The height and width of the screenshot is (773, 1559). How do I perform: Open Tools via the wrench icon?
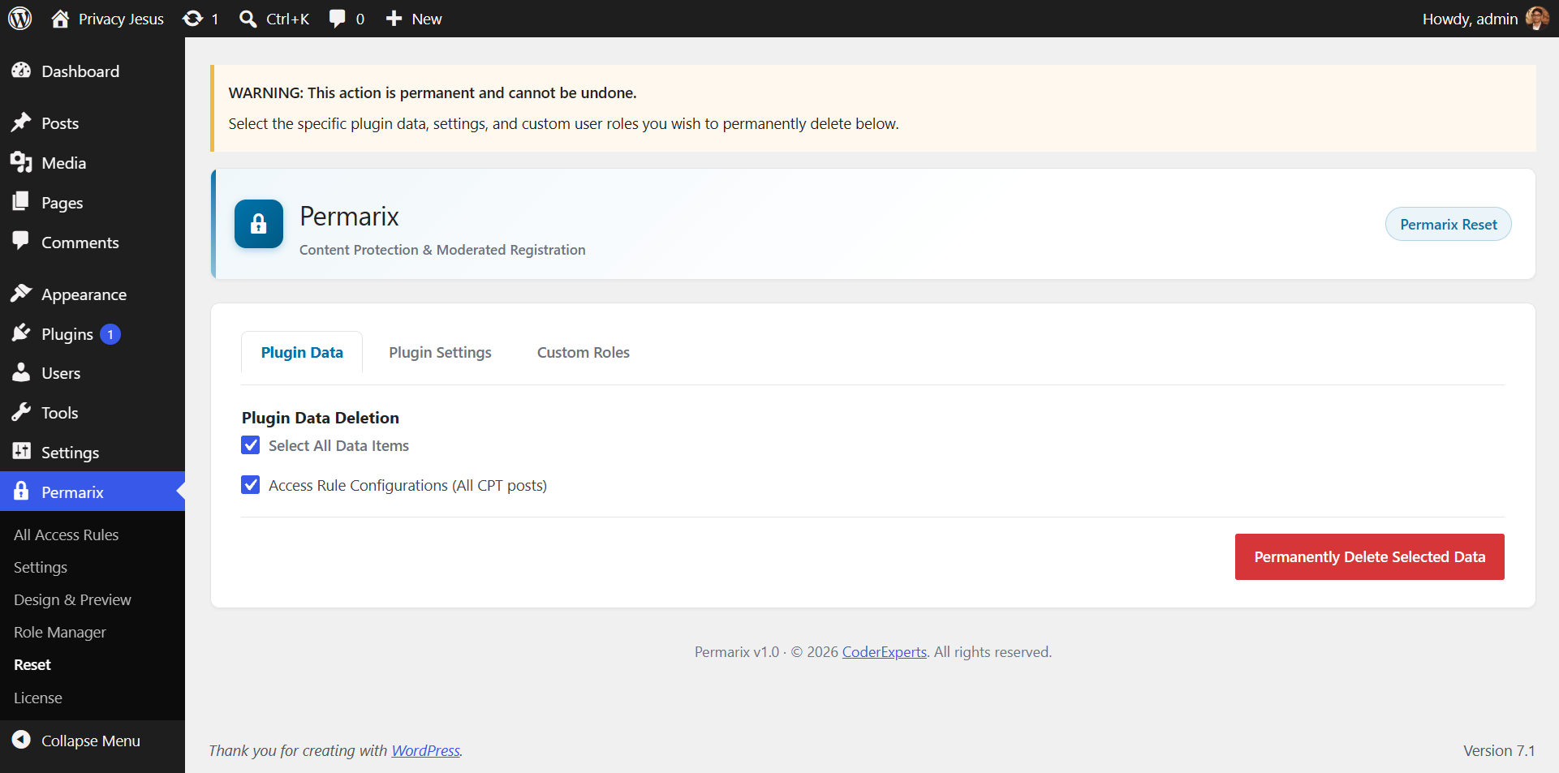point(21,412)
